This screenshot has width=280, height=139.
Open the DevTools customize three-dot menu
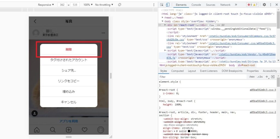(271, 5)
